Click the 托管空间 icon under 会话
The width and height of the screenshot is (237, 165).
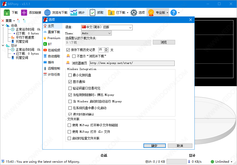13,41
